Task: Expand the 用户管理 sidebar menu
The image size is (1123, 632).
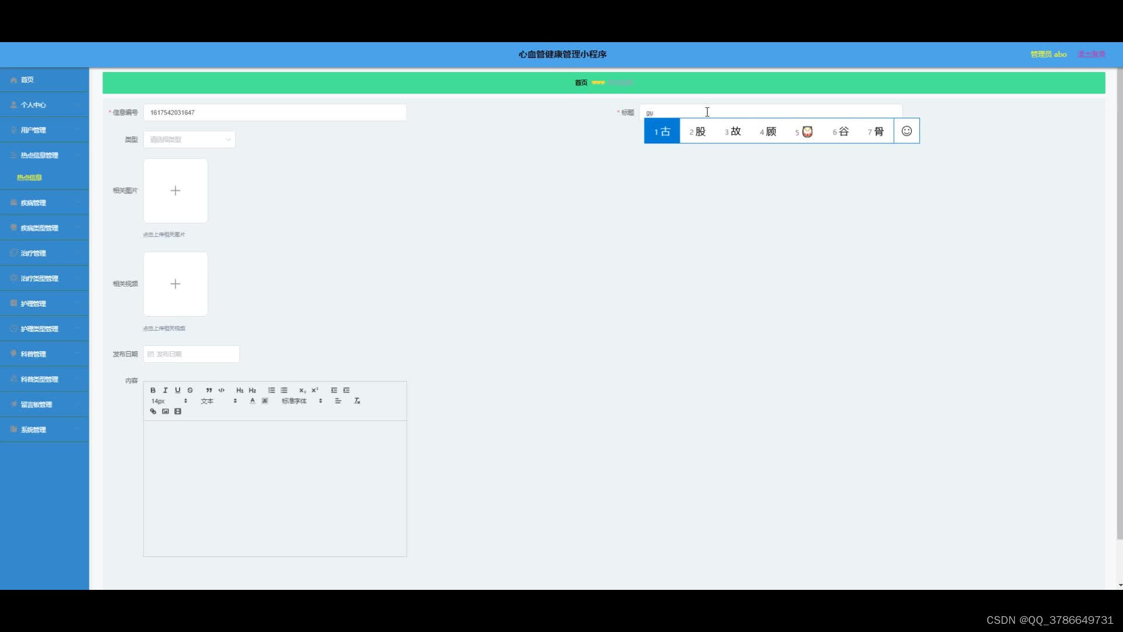Action: tap(44, 130)
